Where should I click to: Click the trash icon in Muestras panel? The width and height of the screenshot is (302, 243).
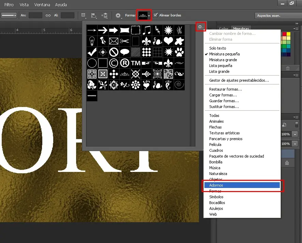pos(288,68)
